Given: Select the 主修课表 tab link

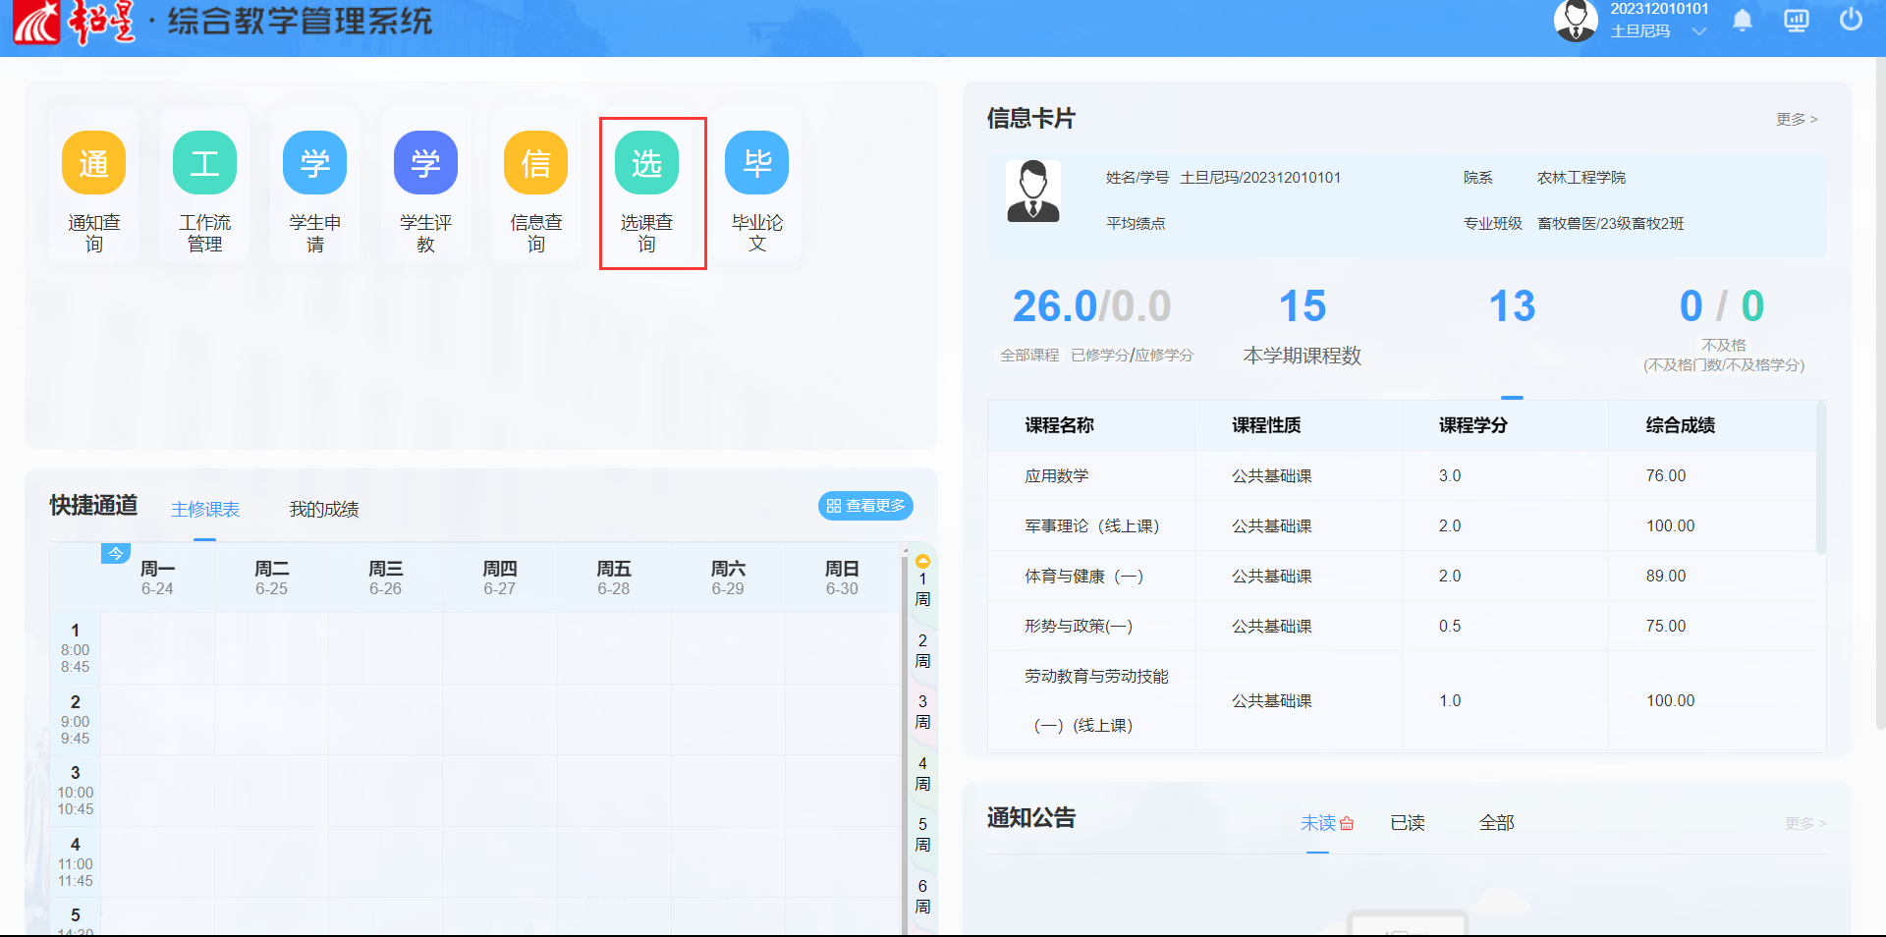Looking at the screenshot, I should click(205, 509).
